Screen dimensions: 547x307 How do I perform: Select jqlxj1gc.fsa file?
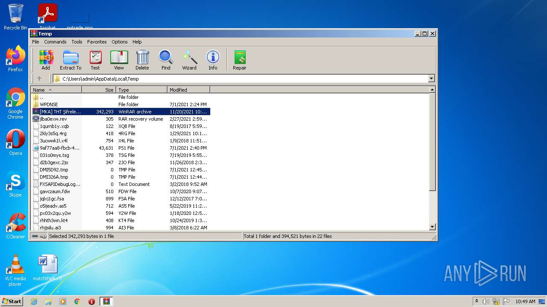pos(121,199)
